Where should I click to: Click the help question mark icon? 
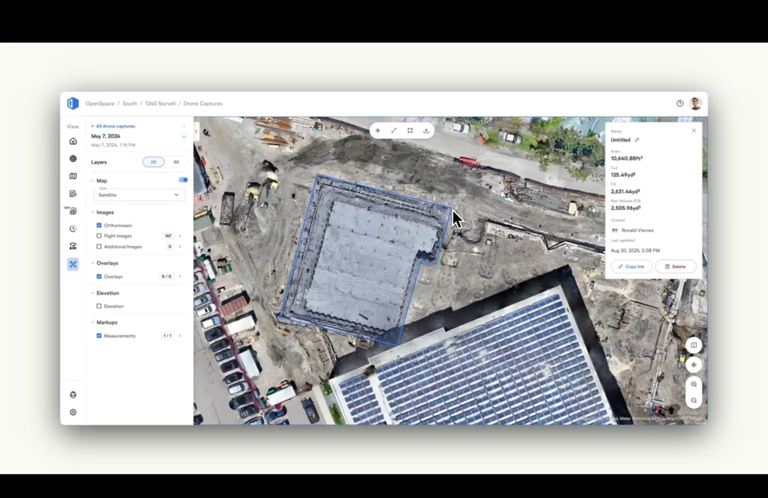click(679, 103)
